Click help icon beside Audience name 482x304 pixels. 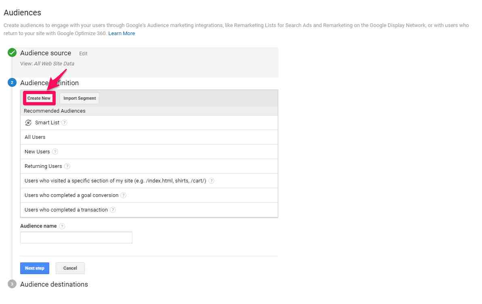coord(62,226)
